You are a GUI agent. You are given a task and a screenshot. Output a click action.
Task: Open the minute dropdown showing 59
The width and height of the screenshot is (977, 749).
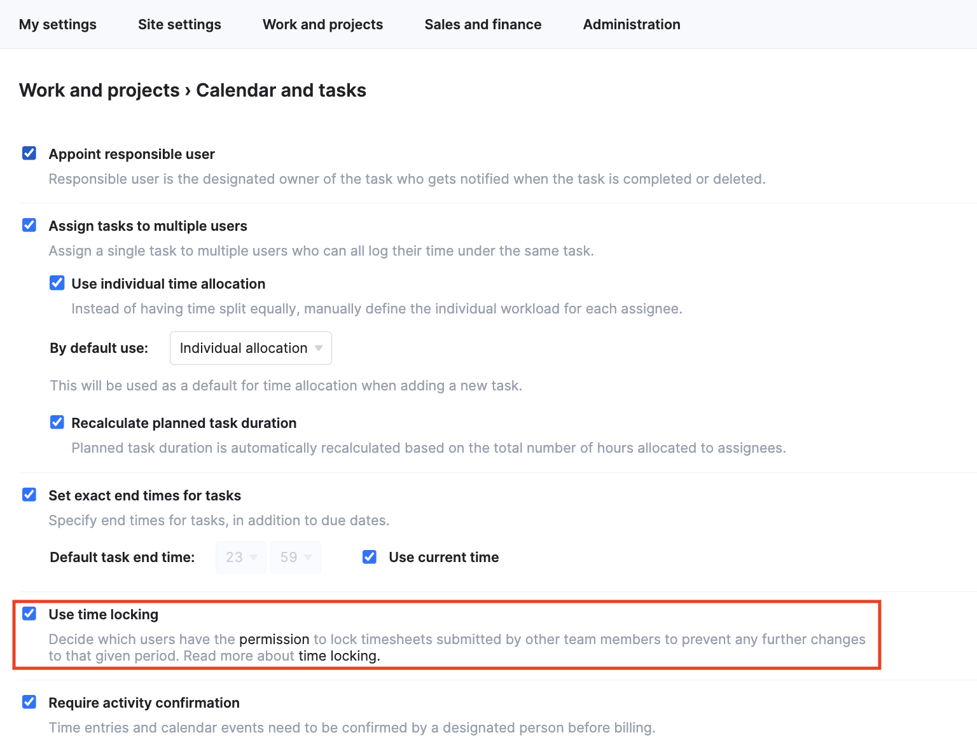(296, 558)
